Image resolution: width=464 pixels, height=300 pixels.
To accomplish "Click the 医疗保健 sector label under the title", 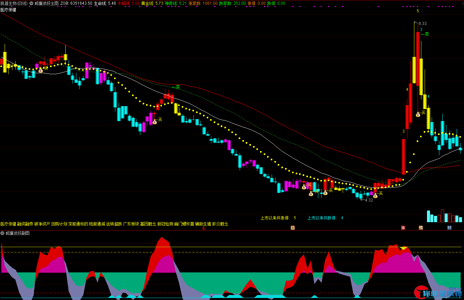I will (8, 10).
